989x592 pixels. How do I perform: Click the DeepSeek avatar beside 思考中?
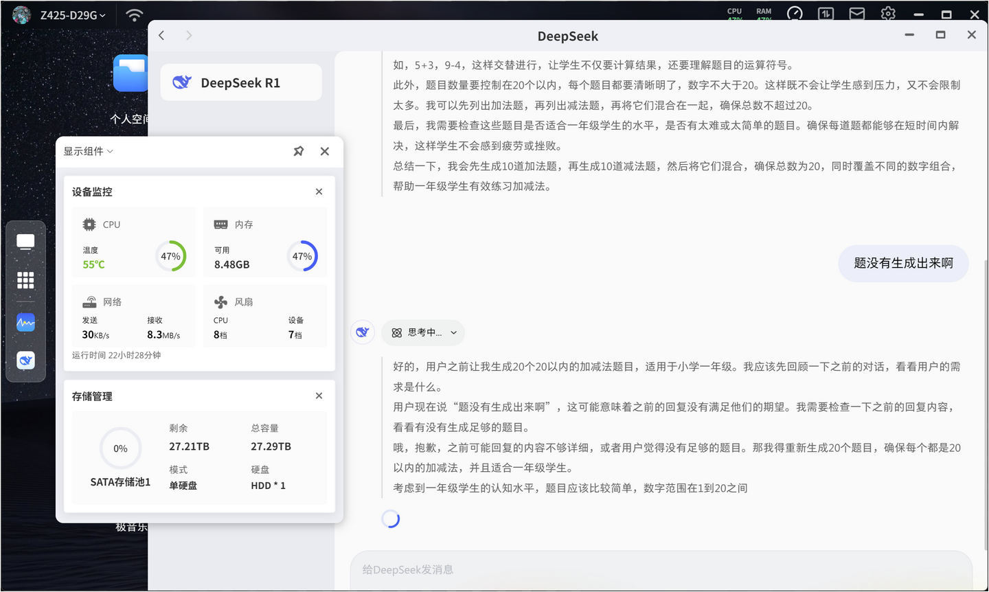click(x=363, y=332)
